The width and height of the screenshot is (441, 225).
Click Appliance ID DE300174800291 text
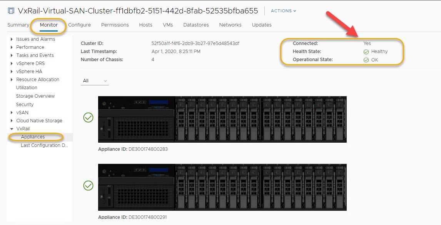(132, 217)
